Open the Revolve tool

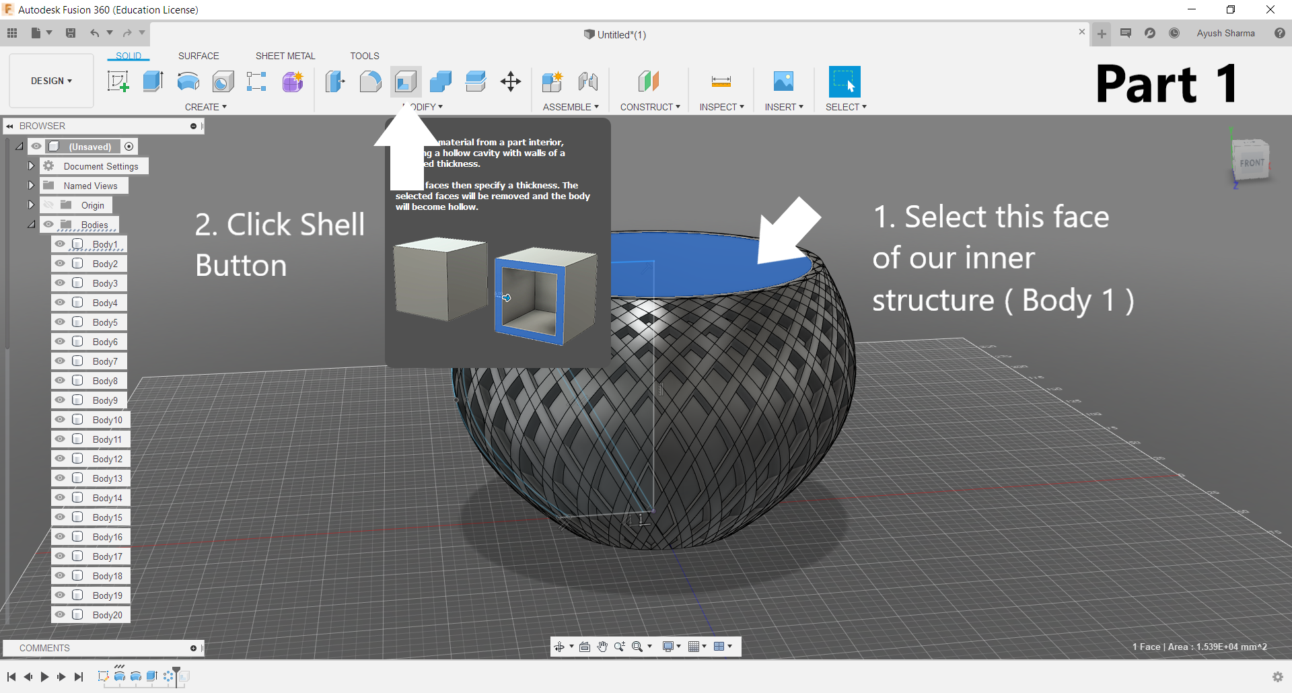pos(188,81)
